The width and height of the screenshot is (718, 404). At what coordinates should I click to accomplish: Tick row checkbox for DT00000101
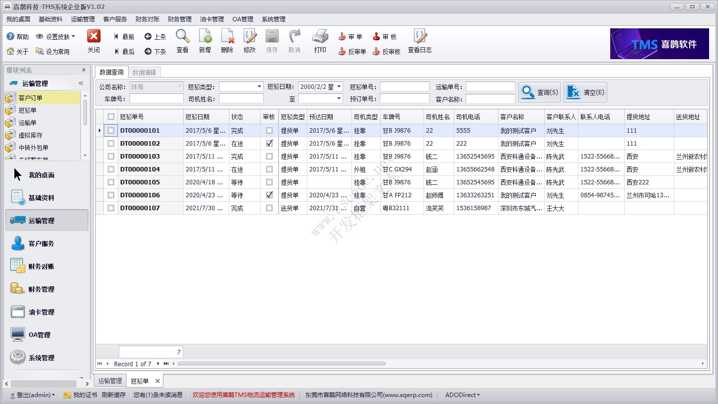[111, 131]
